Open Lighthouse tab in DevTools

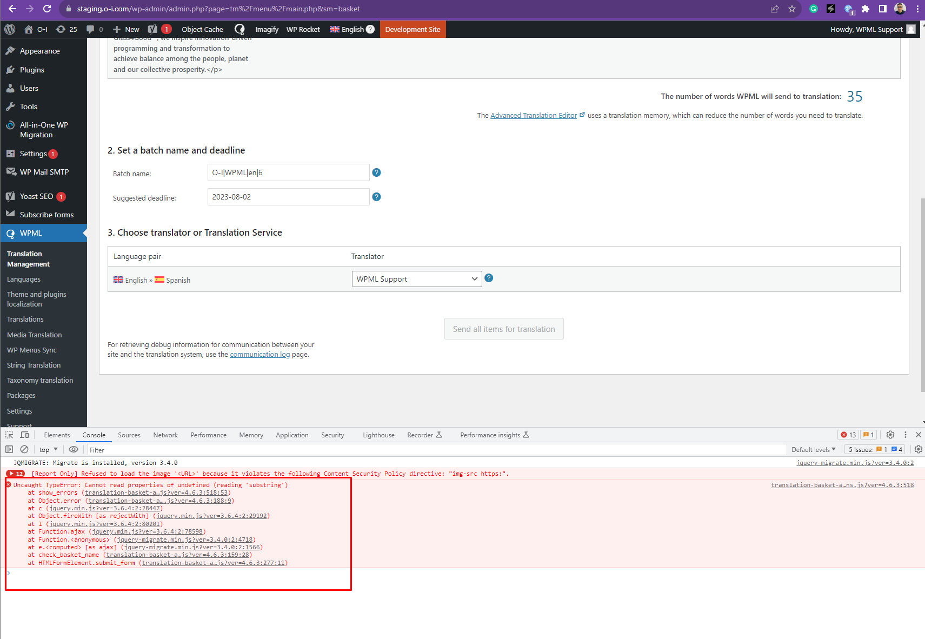pyautogui.click(x=378, y=435)
